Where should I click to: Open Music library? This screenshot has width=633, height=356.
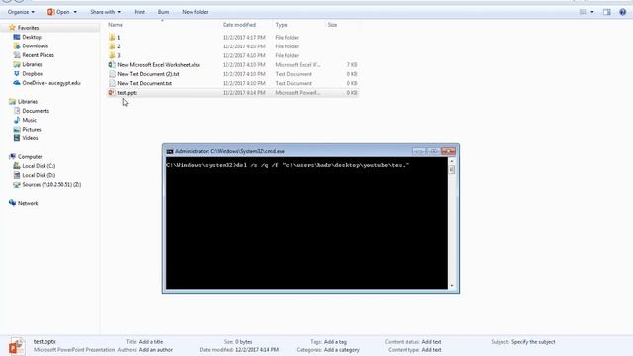click(x=29, y=120)
